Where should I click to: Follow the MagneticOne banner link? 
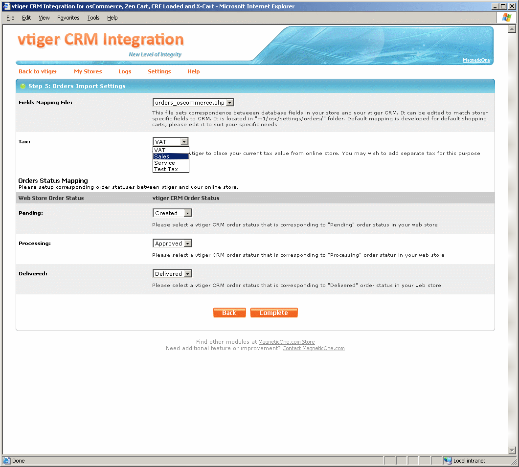click(x=476, y=60)
